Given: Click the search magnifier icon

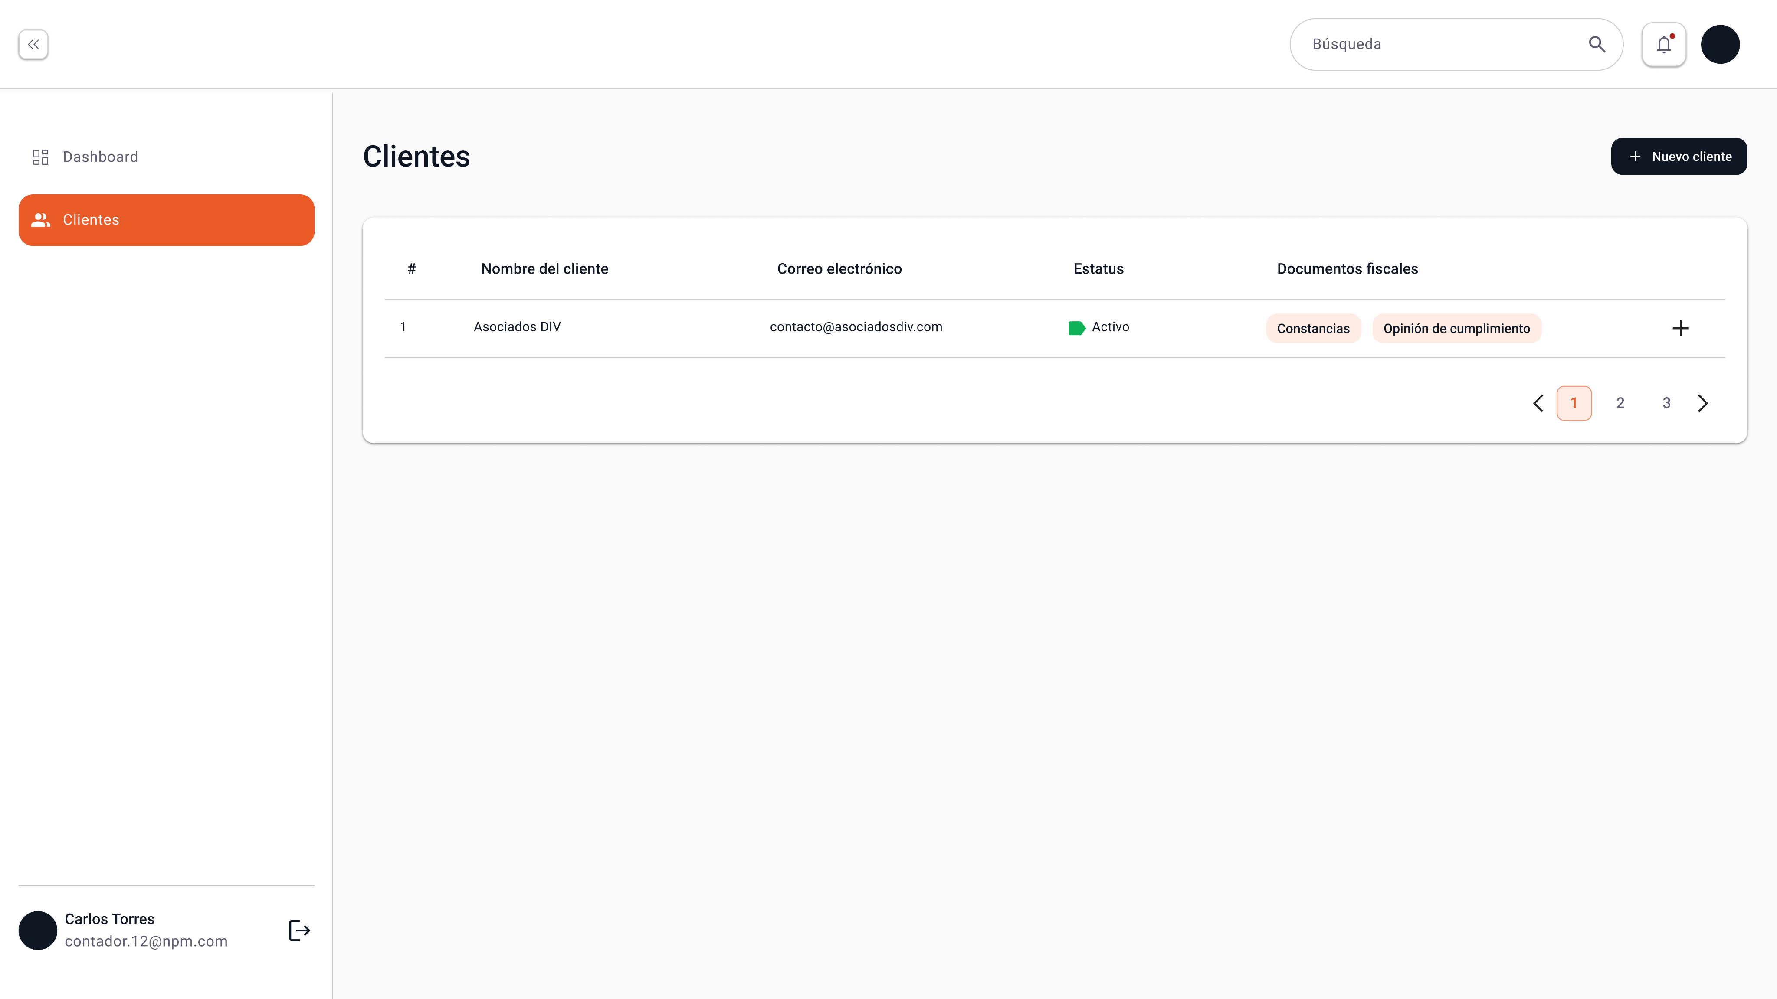Looking at the screenshot, I should point(1596,44).
